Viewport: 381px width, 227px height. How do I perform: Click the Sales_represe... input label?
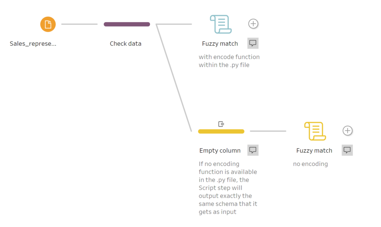[33, 44]
